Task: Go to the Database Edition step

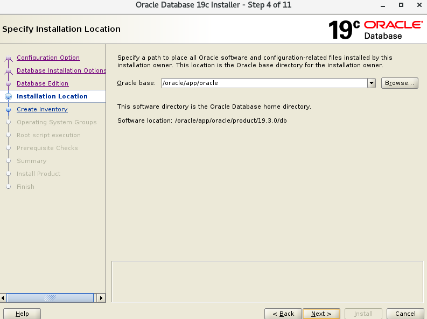Action: [x=43, y=83]
